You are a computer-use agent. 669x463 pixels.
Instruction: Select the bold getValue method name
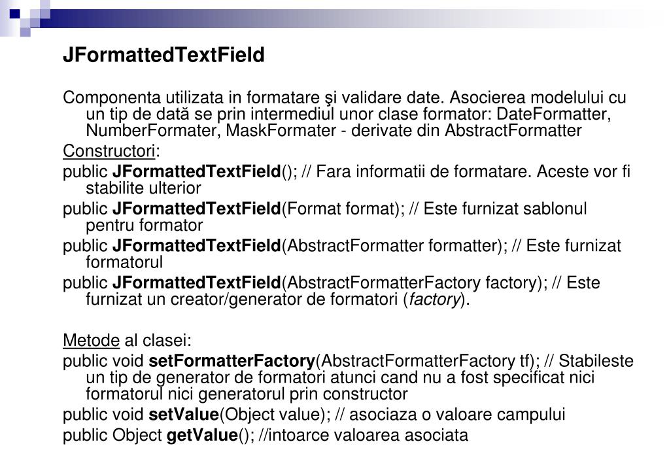[x=202, y=436]
